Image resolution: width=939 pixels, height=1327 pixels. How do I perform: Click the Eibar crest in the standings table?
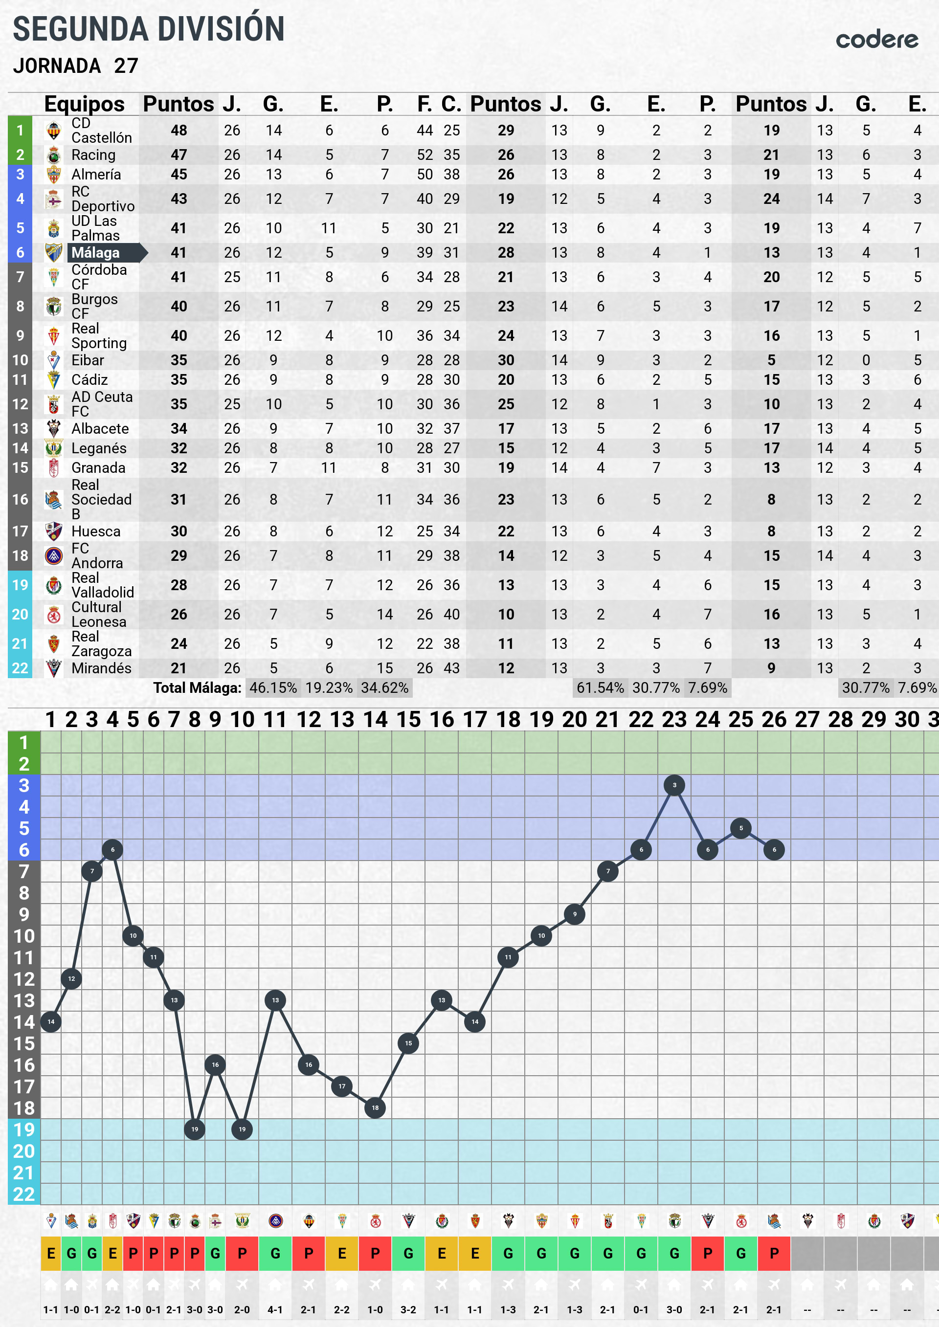click(x=54, y=360)
